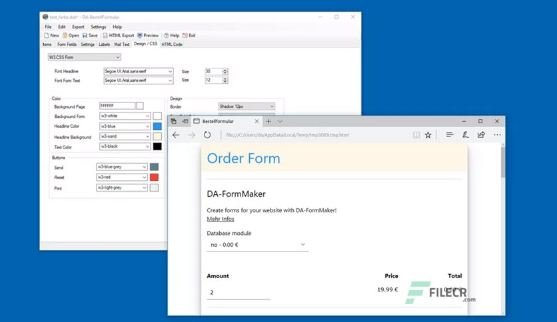Switch to the HTML Code tab
557x322 pixels.
coord(172,45)
